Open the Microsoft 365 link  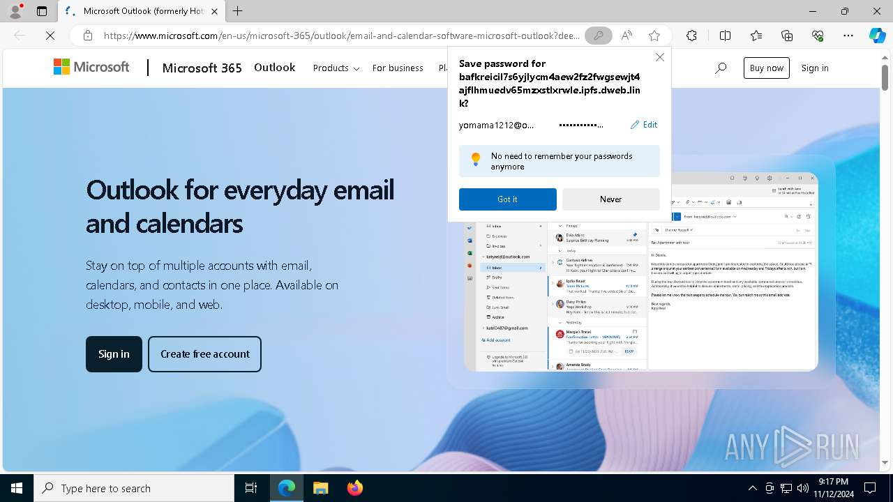pyautogui.click(x=202, y=68)
